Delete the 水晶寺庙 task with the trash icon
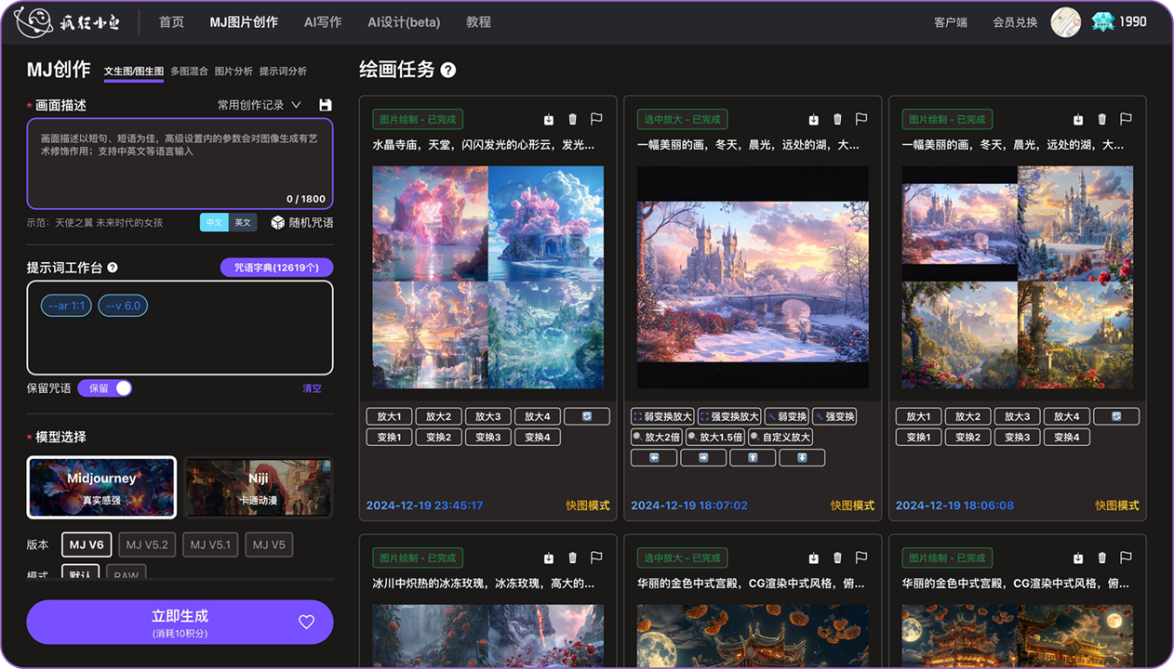The height and width of the screenshot is (669, 1174). [x=572, y=119]
